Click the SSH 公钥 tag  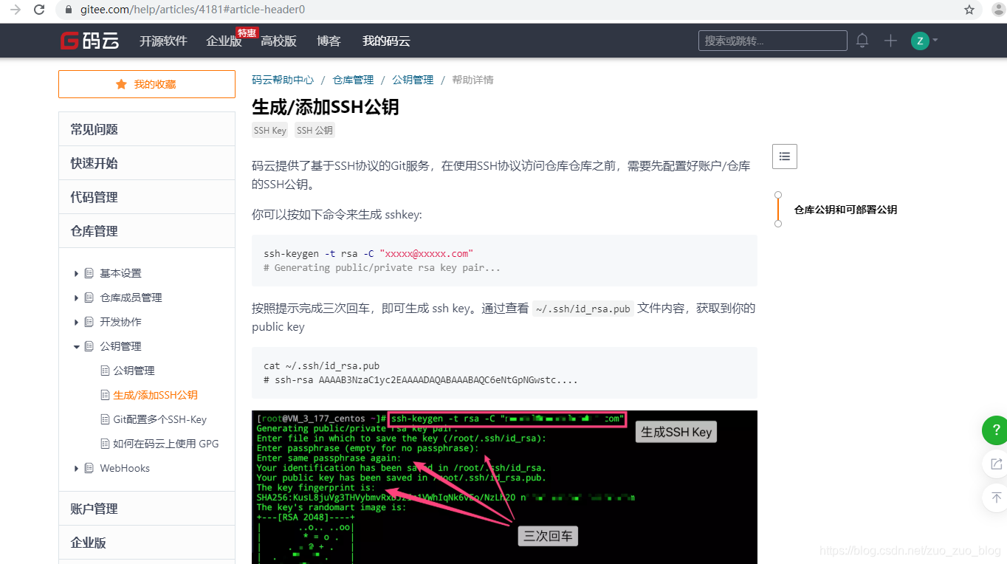tap(315, 131)
